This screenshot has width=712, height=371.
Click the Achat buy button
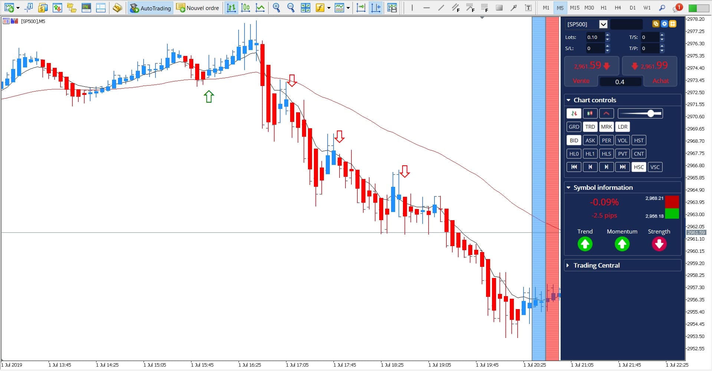coord(660,80)
